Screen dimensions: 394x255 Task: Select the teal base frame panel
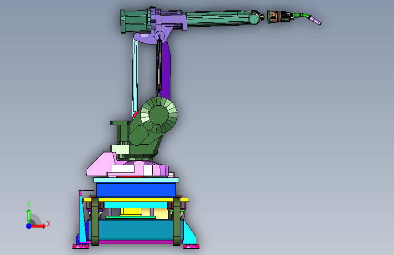(x=136, y=230)
